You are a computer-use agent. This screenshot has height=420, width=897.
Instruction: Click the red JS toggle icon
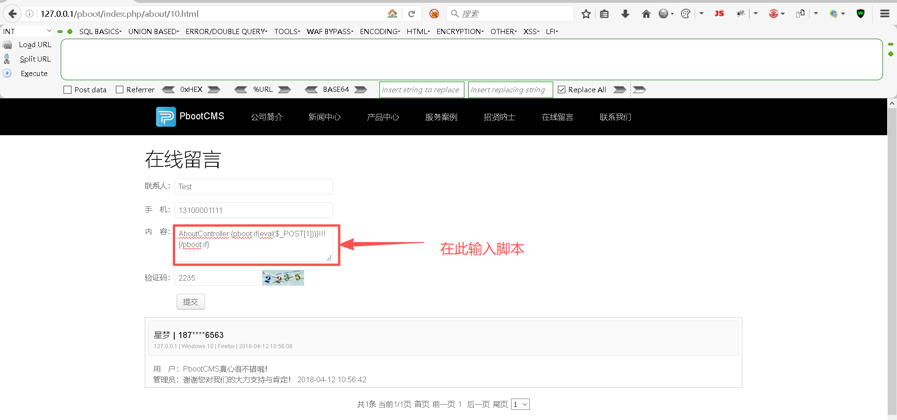click(719, 14)
